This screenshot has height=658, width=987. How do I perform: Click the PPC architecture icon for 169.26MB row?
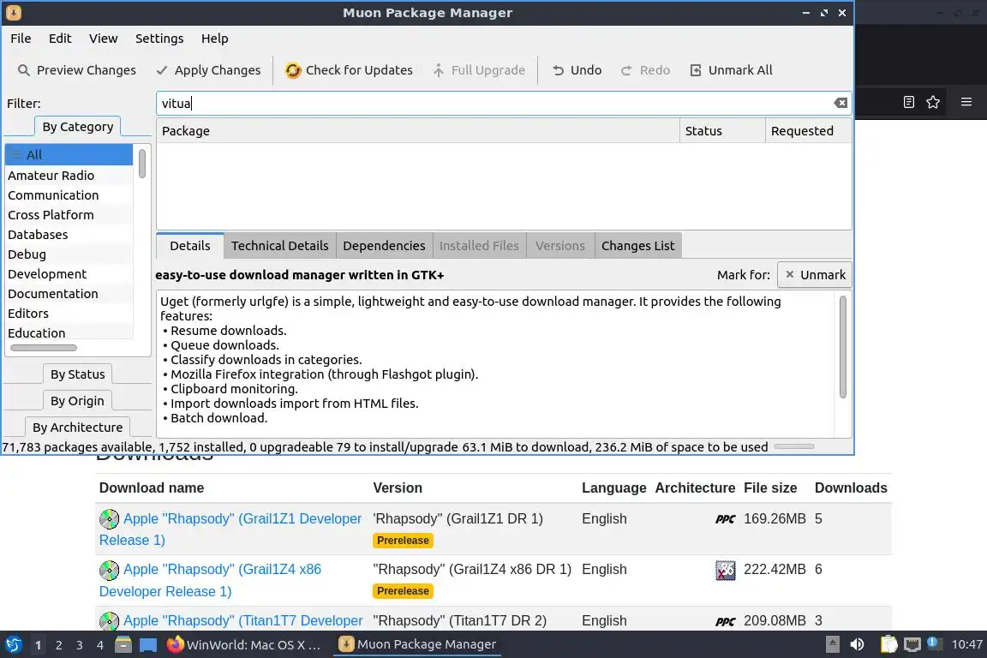[x=725, y=519]
